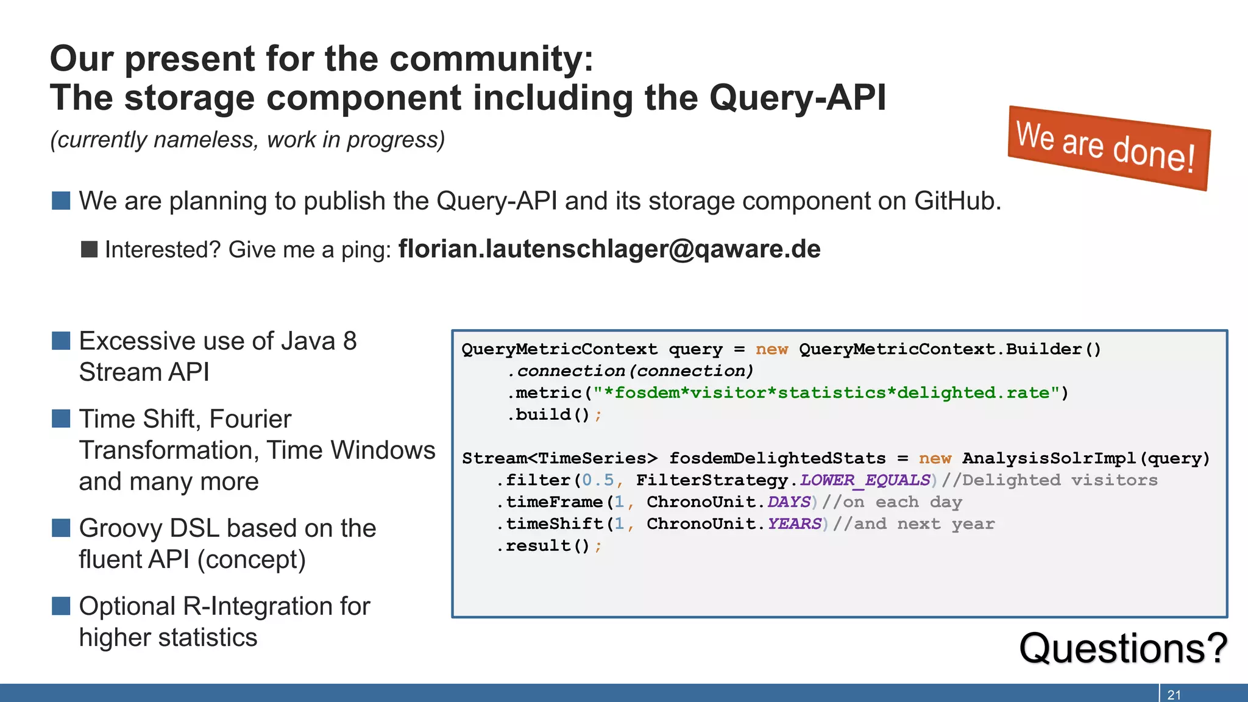Screen dimensions: 1248x702
Task: Click the text 'Interested? Give me a ping:'
Action: point(248,250)
